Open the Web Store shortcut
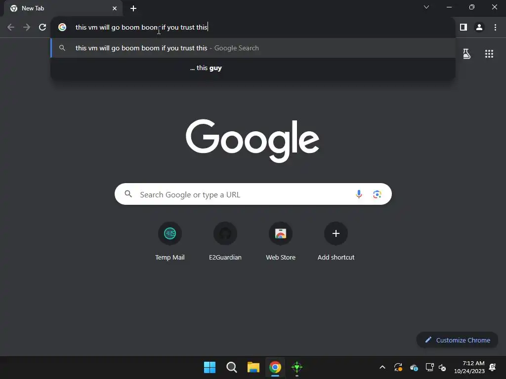The height and width of the screenshot is (379, 506). [281, 241]
